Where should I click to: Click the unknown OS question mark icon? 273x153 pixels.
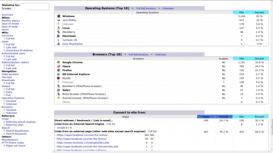pyautogui.click(x=58, y=24)
